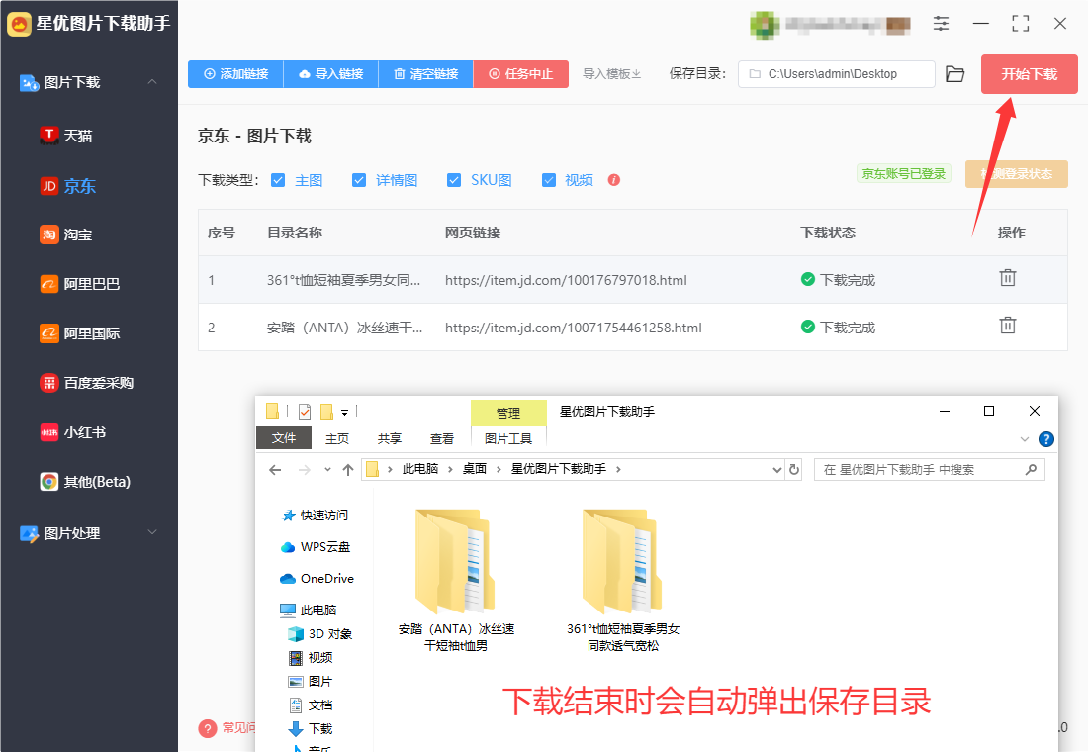Open the 其他(Beta) sidebar entry
Image resolution: width=1088 pixels, height=752 pixels.
[85, 481]
